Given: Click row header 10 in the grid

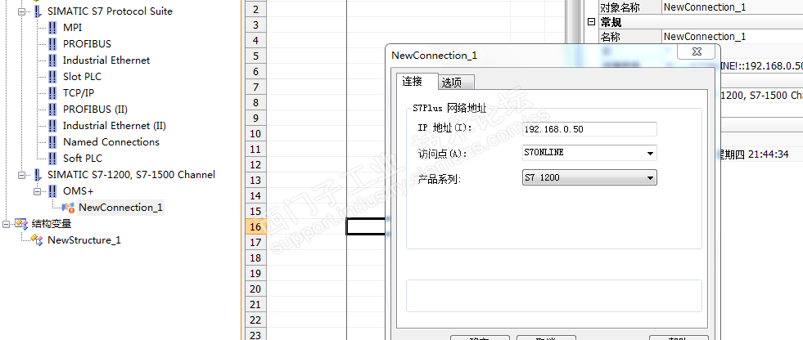Looking at the screenshot, I should pos(255,134).
